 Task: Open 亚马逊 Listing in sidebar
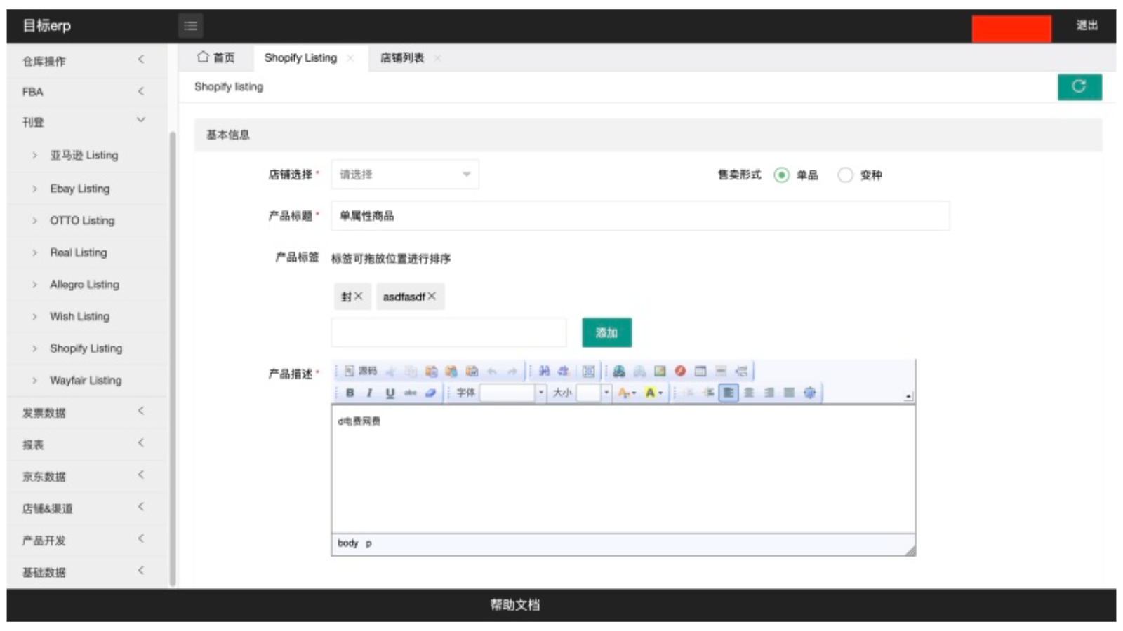[x=84, y=155]
